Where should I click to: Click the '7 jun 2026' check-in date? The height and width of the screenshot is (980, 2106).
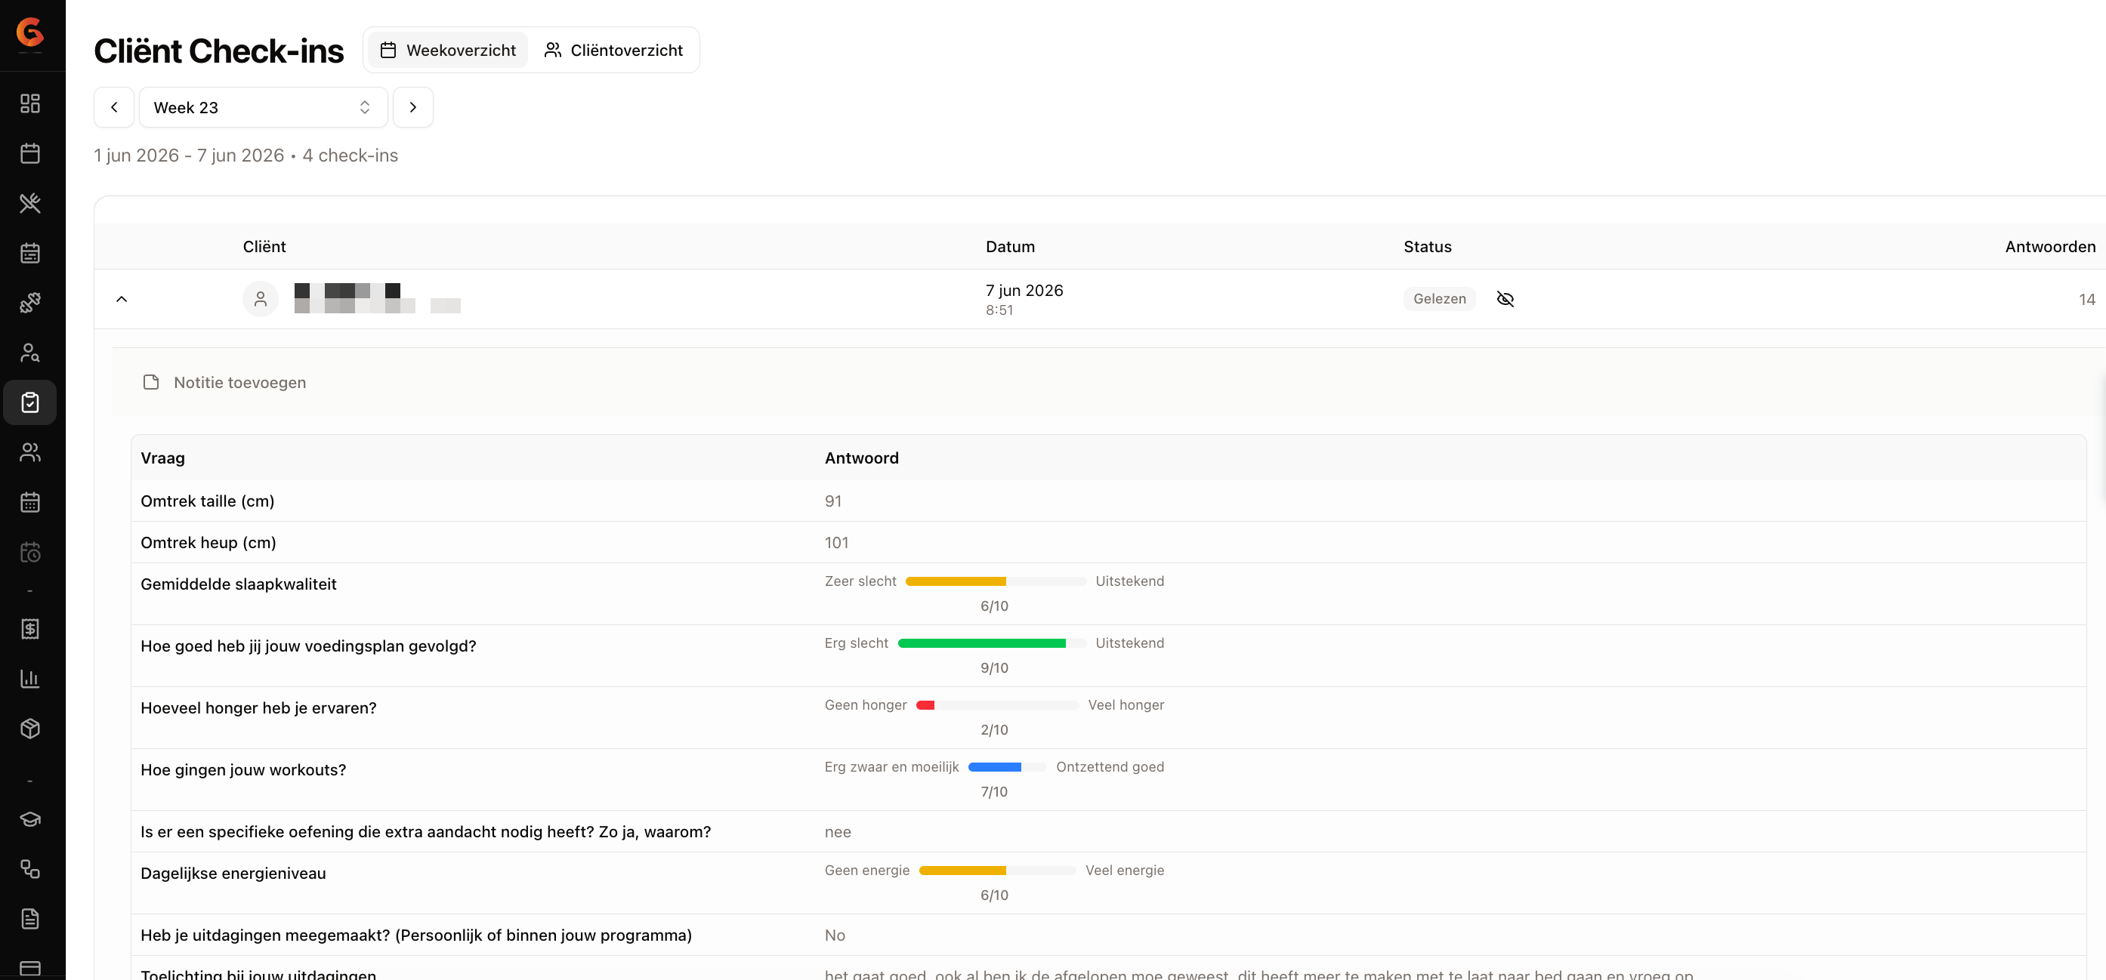point(1024,290)
